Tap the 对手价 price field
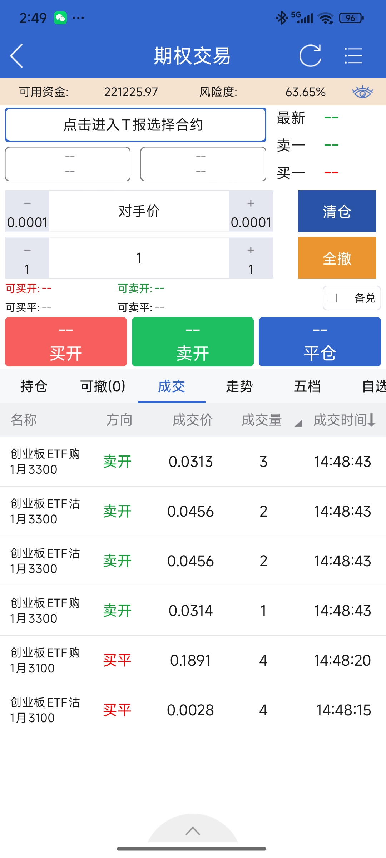 (139, 211)
